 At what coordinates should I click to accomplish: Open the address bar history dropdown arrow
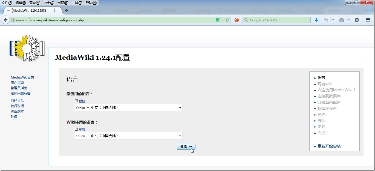coord(223,20)
